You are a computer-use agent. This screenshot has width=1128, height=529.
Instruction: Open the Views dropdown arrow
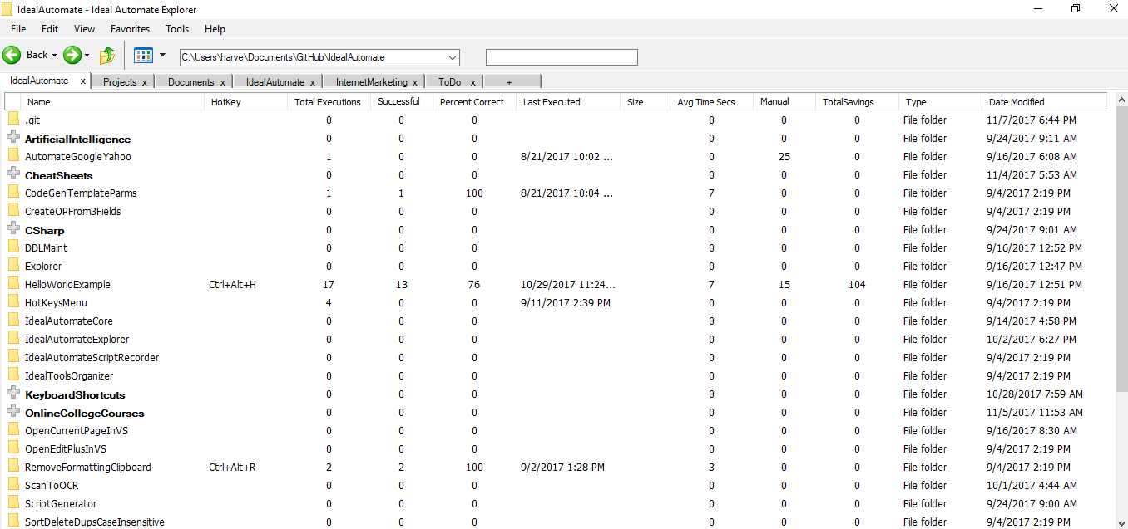(162, 56)
